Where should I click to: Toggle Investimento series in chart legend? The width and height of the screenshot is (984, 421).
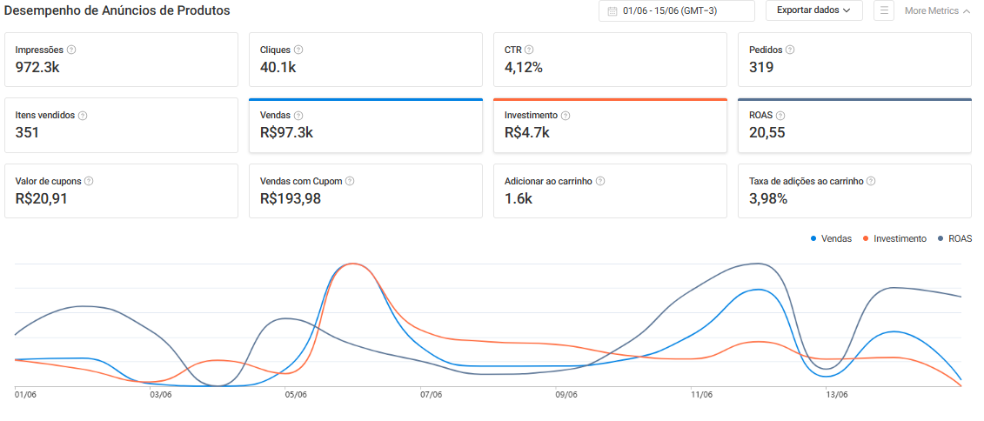[x=895, y=238]
